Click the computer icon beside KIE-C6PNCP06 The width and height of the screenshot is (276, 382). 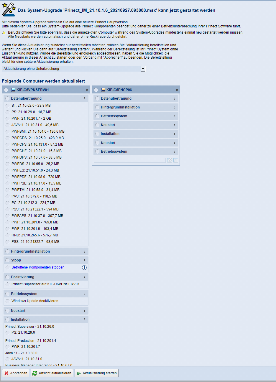[x=103, y=90]
